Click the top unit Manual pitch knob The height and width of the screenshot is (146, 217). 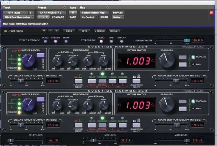tap(167, 60)
